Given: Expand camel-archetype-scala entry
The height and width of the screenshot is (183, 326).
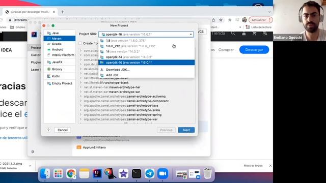Looking at the screenshot, I should (80, 110).
